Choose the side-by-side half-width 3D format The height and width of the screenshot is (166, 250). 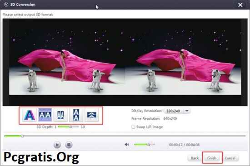point(60,115)
